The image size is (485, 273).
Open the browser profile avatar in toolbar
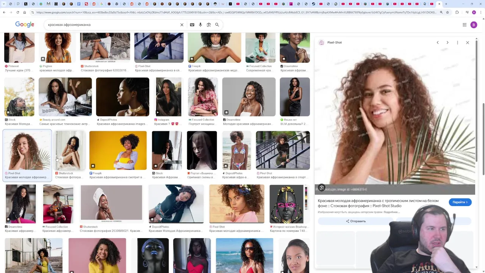[x=474, y=12]
